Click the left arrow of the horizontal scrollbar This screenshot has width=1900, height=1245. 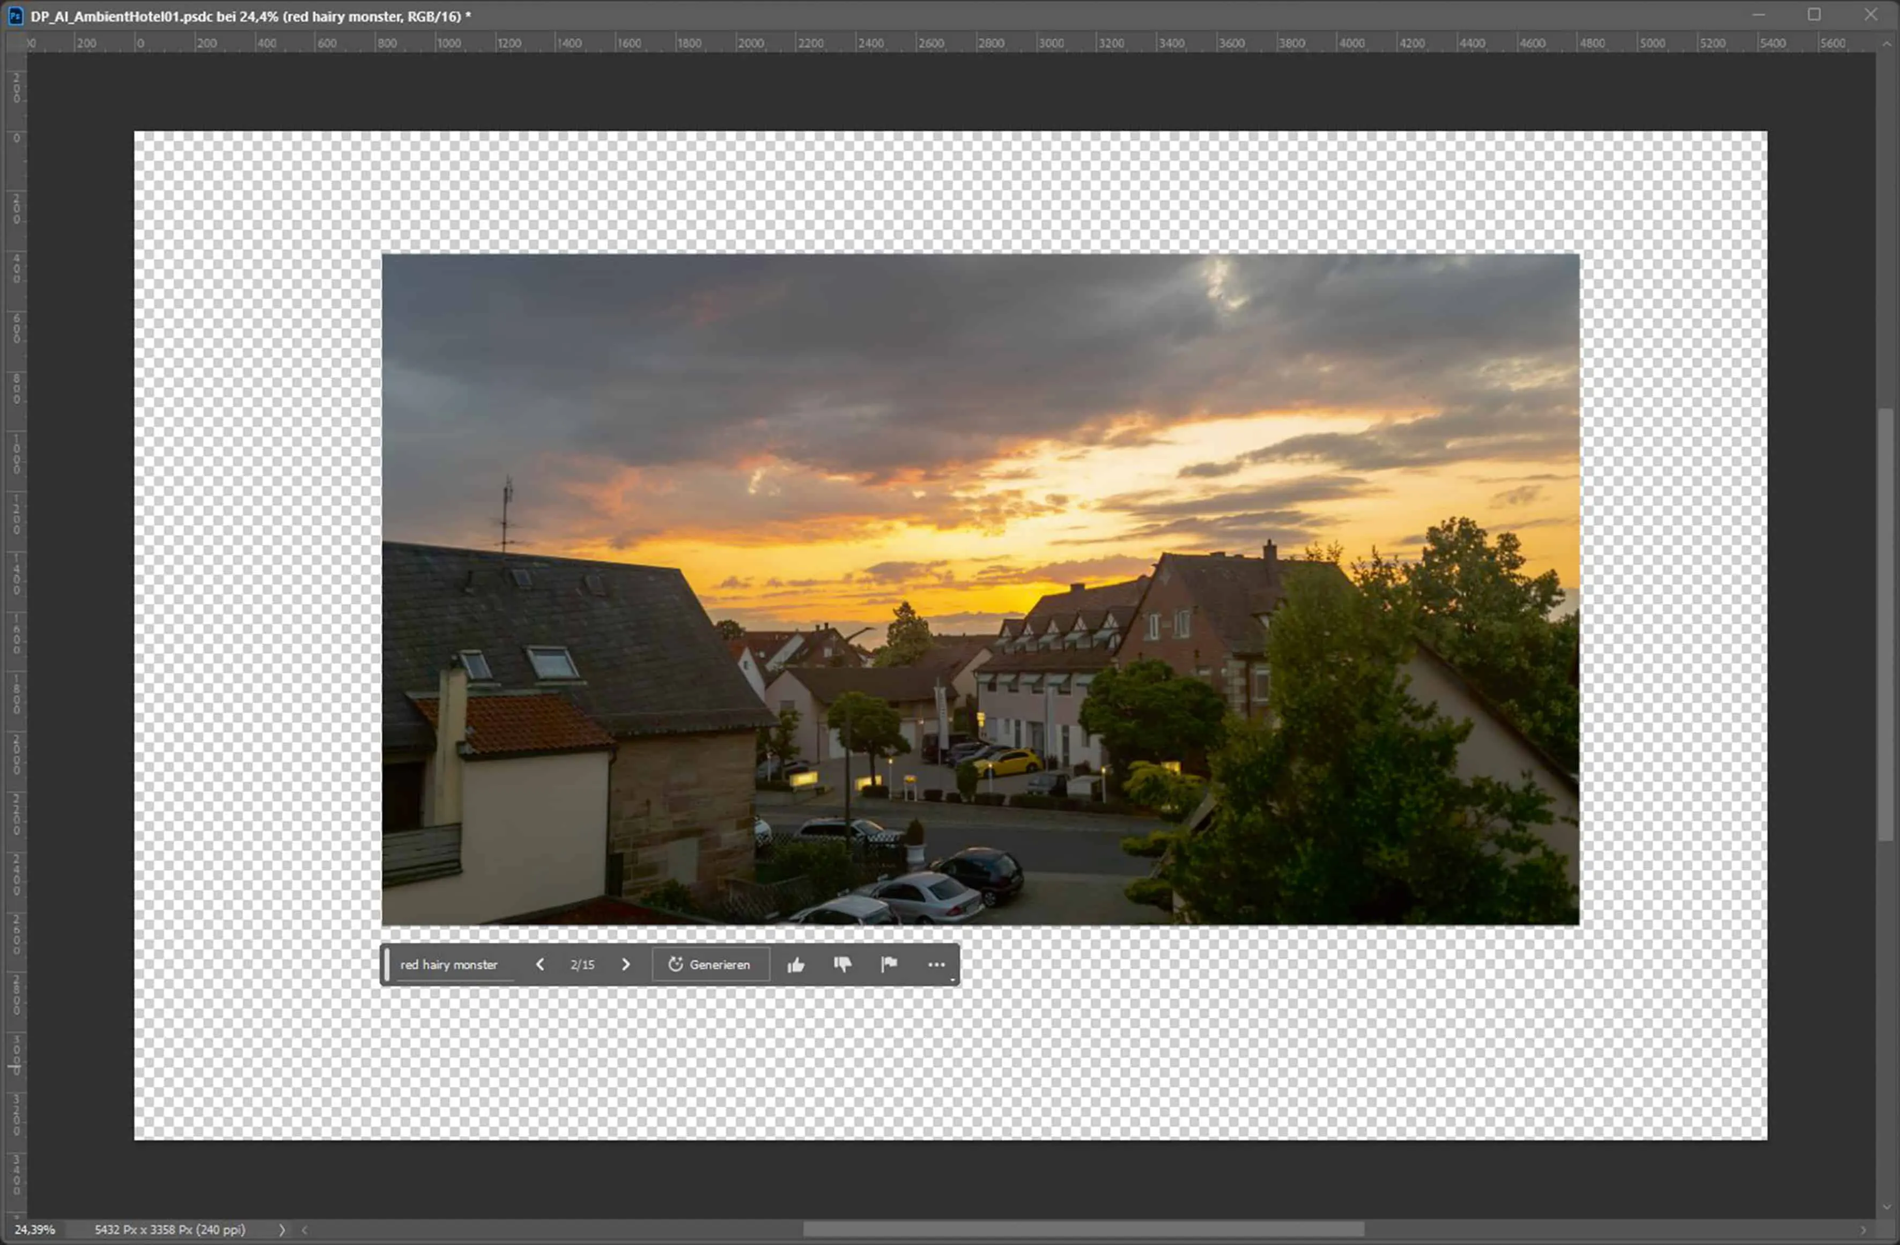pyautogui.click(x=304, y=1230)
